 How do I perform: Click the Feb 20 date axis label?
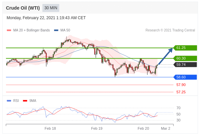tap(143, 128)
